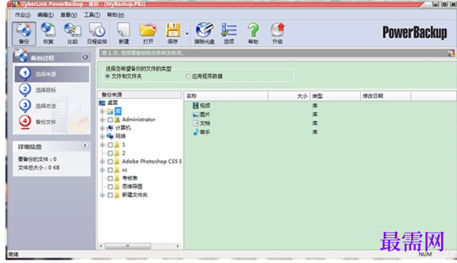Sort by the 类型 column header
The image size is (457, 263).
[x=335, y=96]
